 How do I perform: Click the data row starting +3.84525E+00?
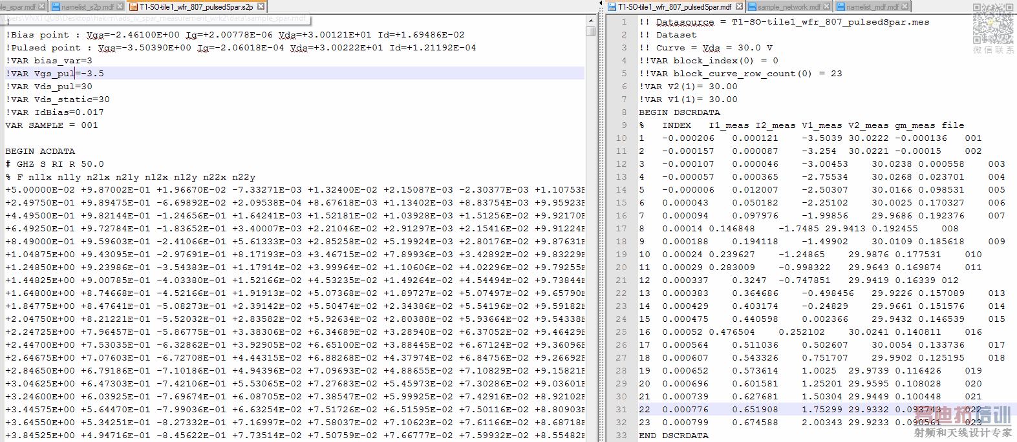coord(295,436)
